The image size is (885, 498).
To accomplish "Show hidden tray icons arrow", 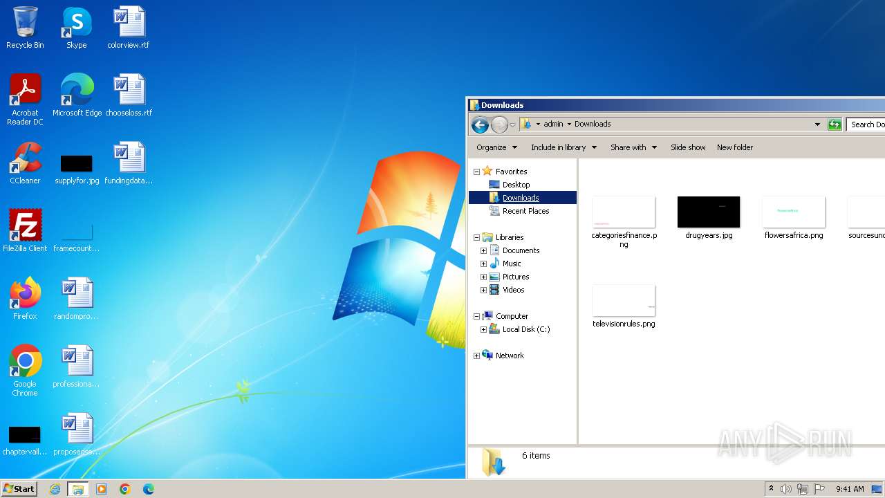I will (771, 489).
